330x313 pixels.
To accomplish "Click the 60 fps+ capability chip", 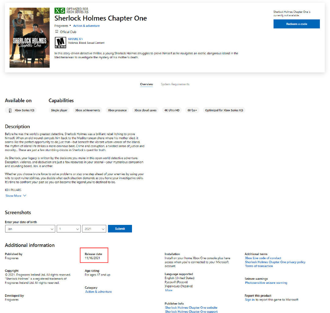I will point(192,110).
